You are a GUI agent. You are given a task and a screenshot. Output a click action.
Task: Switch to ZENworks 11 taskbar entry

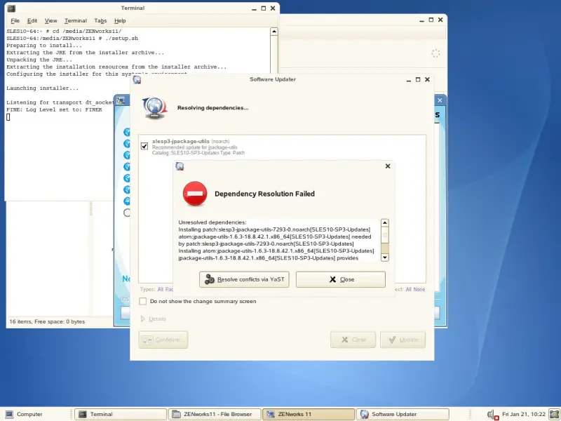point(309,414)
